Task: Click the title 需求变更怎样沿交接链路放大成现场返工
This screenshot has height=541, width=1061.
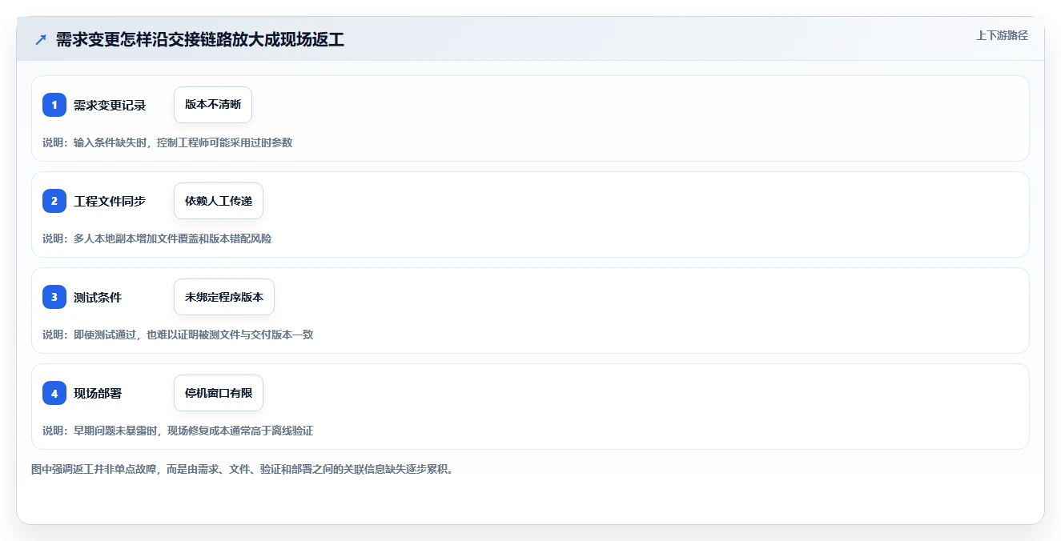Action: pyautogui.click(x=200, y=39)
